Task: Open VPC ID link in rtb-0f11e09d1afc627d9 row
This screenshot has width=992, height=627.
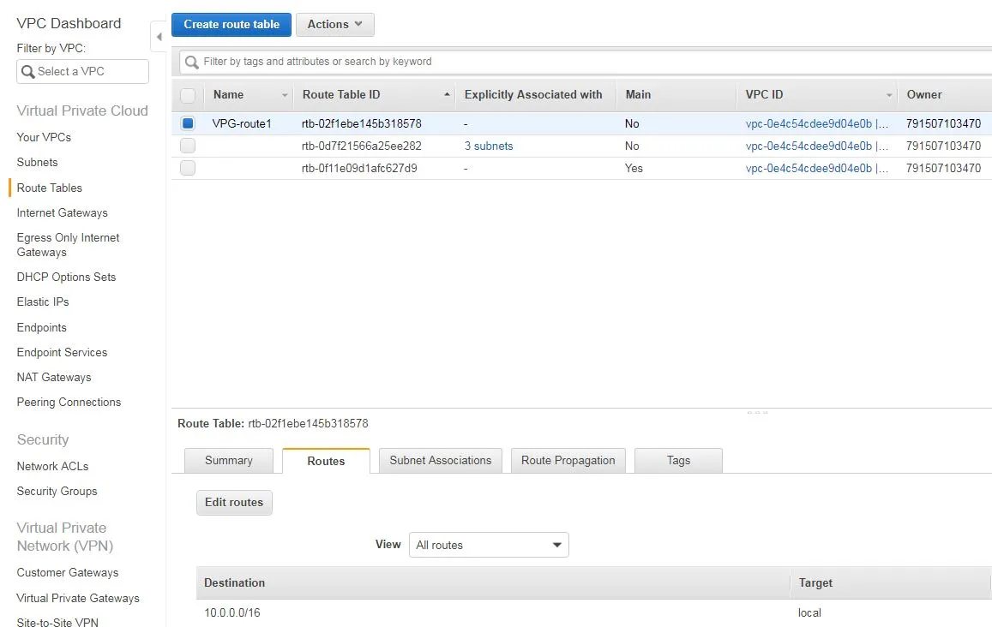Action: click(817, 168)
